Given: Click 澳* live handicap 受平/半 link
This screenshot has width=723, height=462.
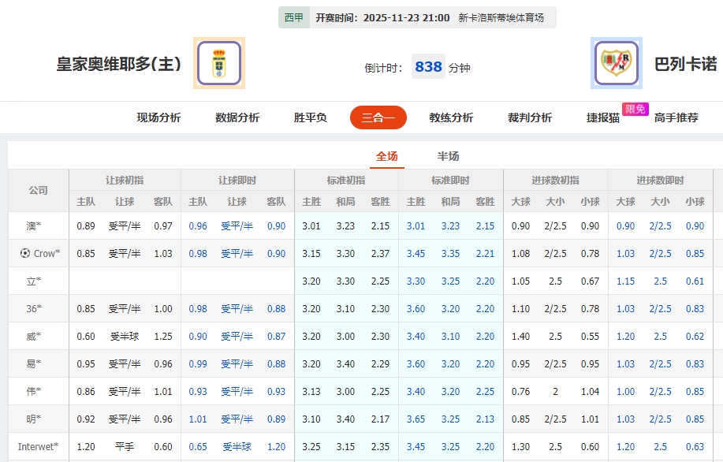Looking at the screenshot, I should (x=237, y=225).
